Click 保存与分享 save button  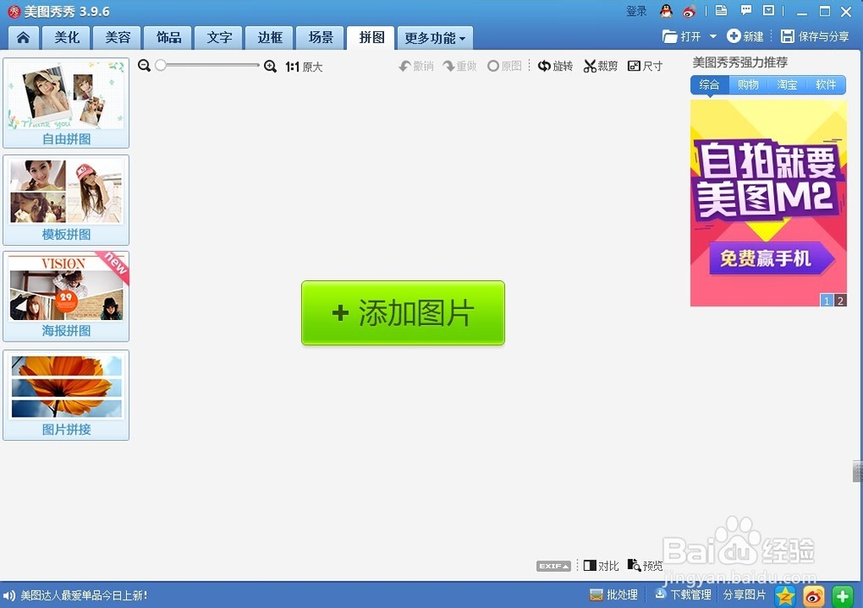(x=816, y=36)
